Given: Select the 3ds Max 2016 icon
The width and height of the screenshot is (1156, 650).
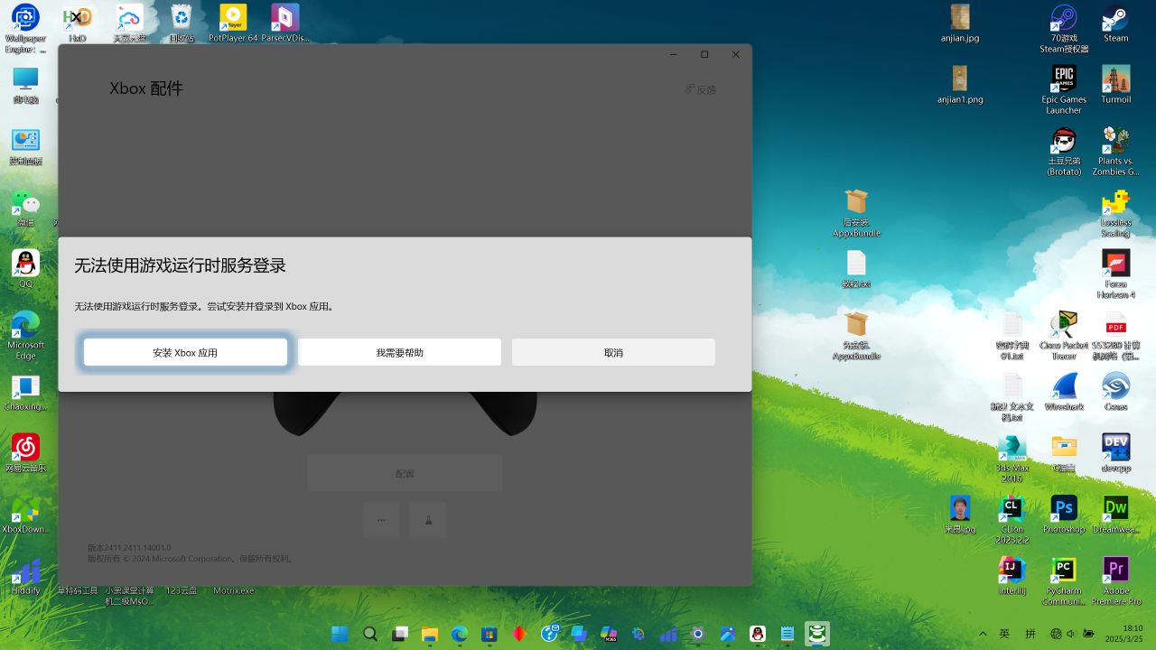Looking at the screenshot, I should [1011, 459].
